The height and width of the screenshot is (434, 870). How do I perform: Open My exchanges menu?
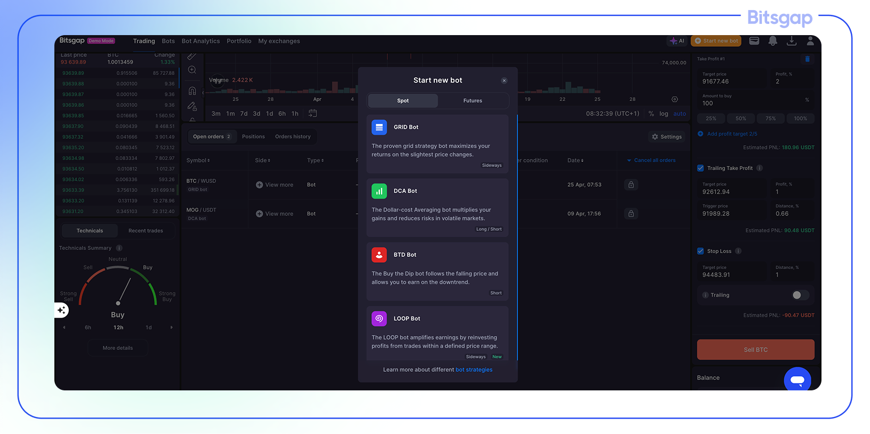pos(279,41)
